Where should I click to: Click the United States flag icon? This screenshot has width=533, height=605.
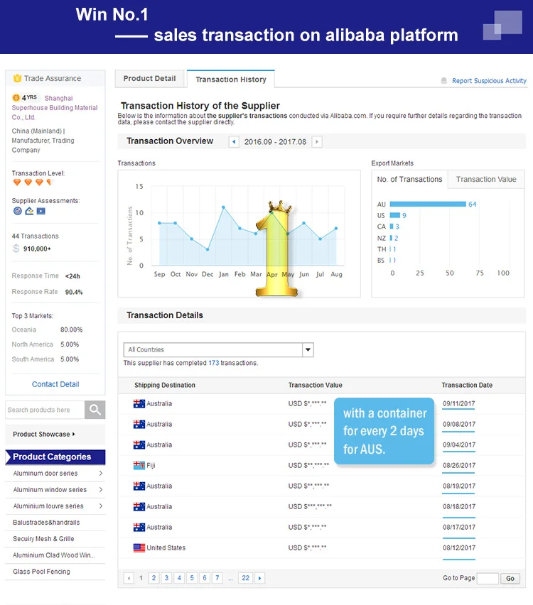[x=139, y=547]
